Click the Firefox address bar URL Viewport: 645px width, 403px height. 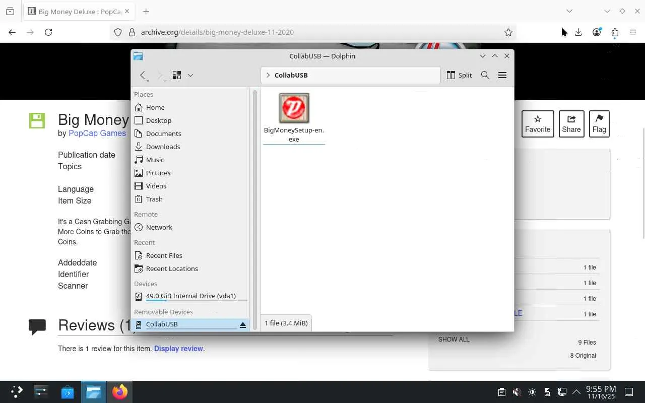coord(217,32)
